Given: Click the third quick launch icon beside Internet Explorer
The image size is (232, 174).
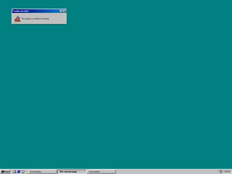Looking at the screenshot, I should (x=23, y=171).
